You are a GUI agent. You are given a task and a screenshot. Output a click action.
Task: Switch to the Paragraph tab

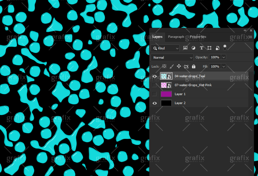click(176, 37)
